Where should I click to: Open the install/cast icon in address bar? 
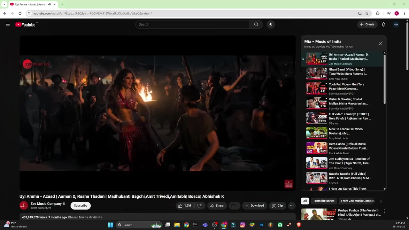coord(360,13)
